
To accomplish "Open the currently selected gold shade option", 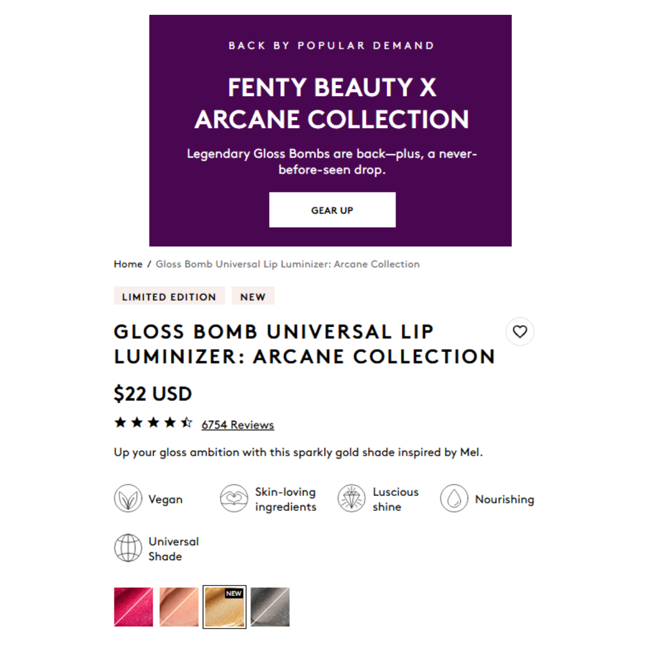I will tap(224, 606).
